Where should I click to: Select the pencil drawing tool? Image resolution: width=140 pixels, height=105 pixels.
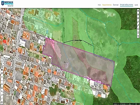pyautogui.click(x=138, y=25)
